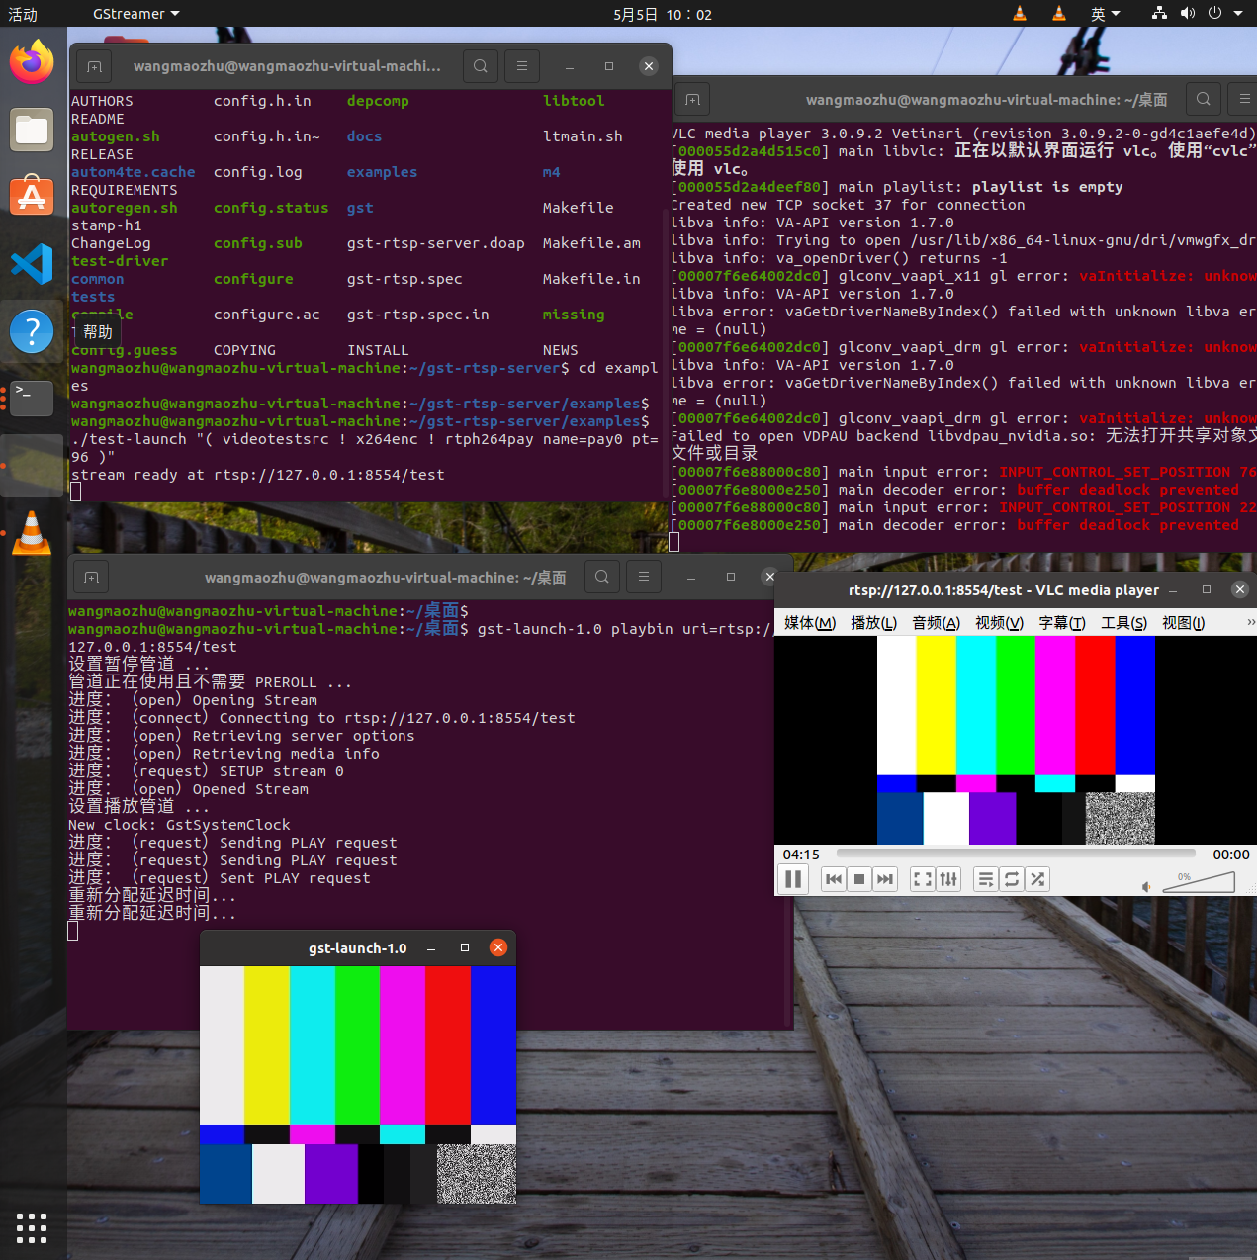Toggle VLC remaining time 00:00 display

pos(1231,855)
